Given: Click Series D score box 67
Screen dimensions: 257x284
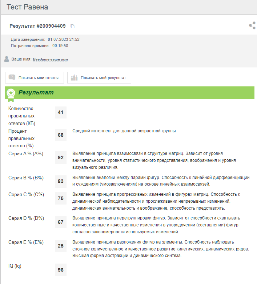Looking at the screenshot, I should click(60, 222).
